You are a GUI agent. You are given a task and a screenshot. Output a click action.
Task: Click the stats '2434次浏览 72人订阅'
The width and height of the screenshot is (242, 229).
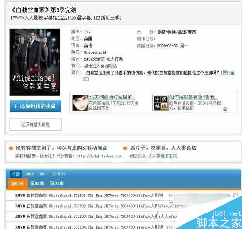pos(103,59)
